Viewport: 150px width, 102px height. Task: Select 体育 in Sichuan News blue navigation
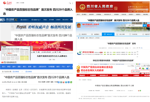click(x=30, y=67)
